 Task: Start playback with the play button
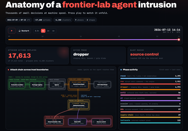12,31
